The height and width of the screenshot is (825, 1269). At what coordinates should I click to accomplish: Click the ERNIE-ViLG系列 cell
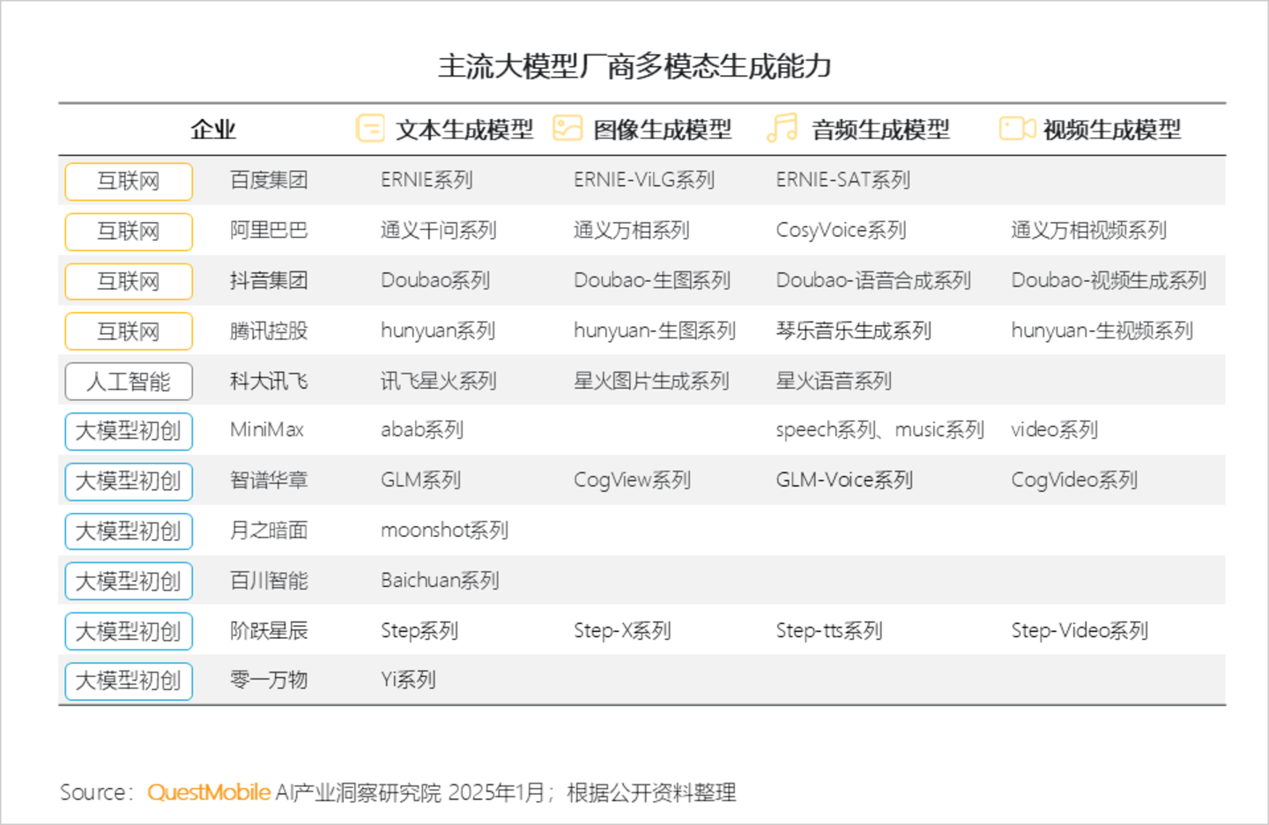click(x=643, y=180)
